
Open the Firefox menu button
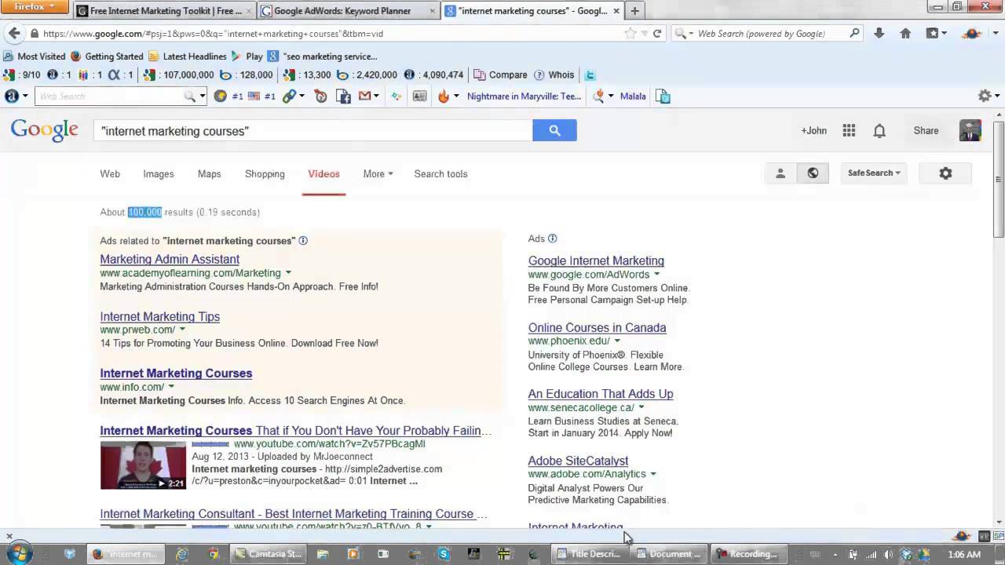click(36, 7)
